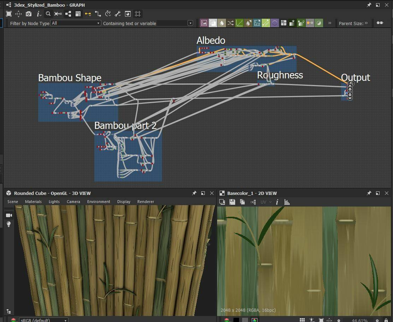Screen dimensions: 393x322
Task: Open the Materials menu in 3D view
Action: pos(33,202)
